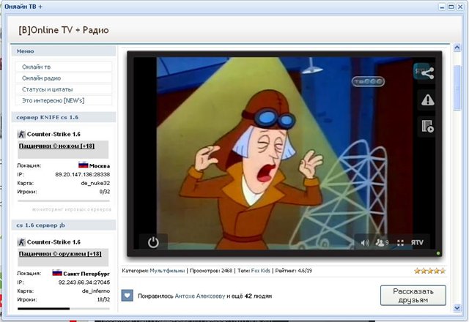Click the video frame to play
Screen dimensions: 469x322
pyautogui.click(x=284, y=152)
